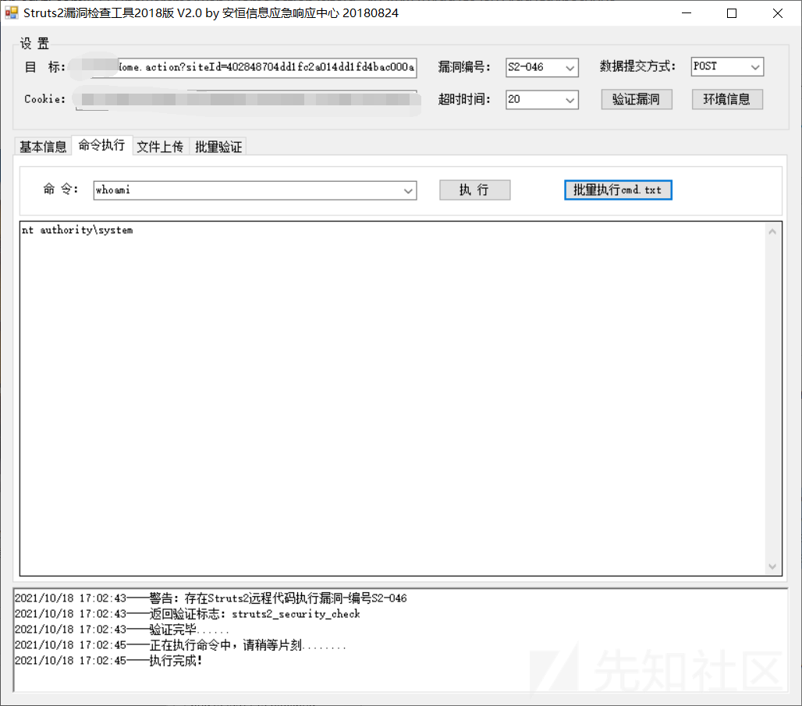Run the command with 执行 button

[474, 190]
